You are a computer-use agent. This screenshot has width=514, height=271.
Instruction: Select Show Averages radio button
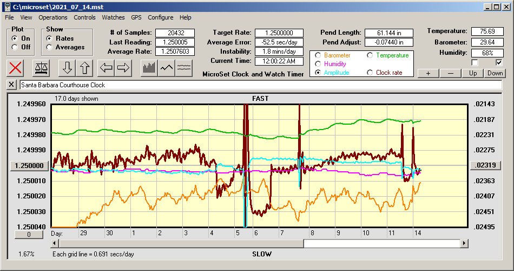pyautogui.click(x=49, y=47)
